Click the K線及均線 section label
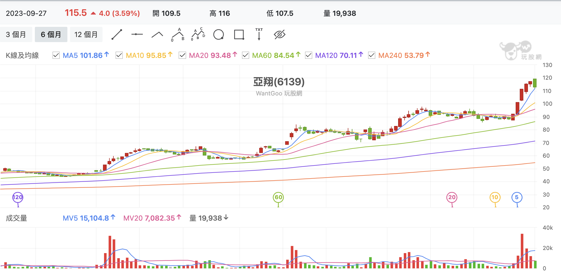 click(22, 55)
